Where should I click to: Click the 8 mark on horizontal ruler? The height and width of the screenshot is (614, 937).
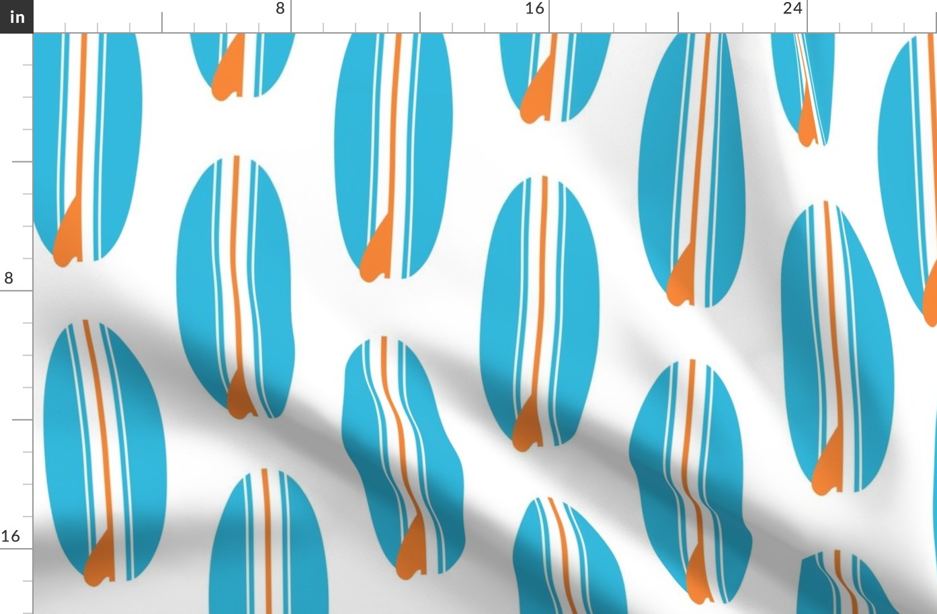(x=280, y=9)
